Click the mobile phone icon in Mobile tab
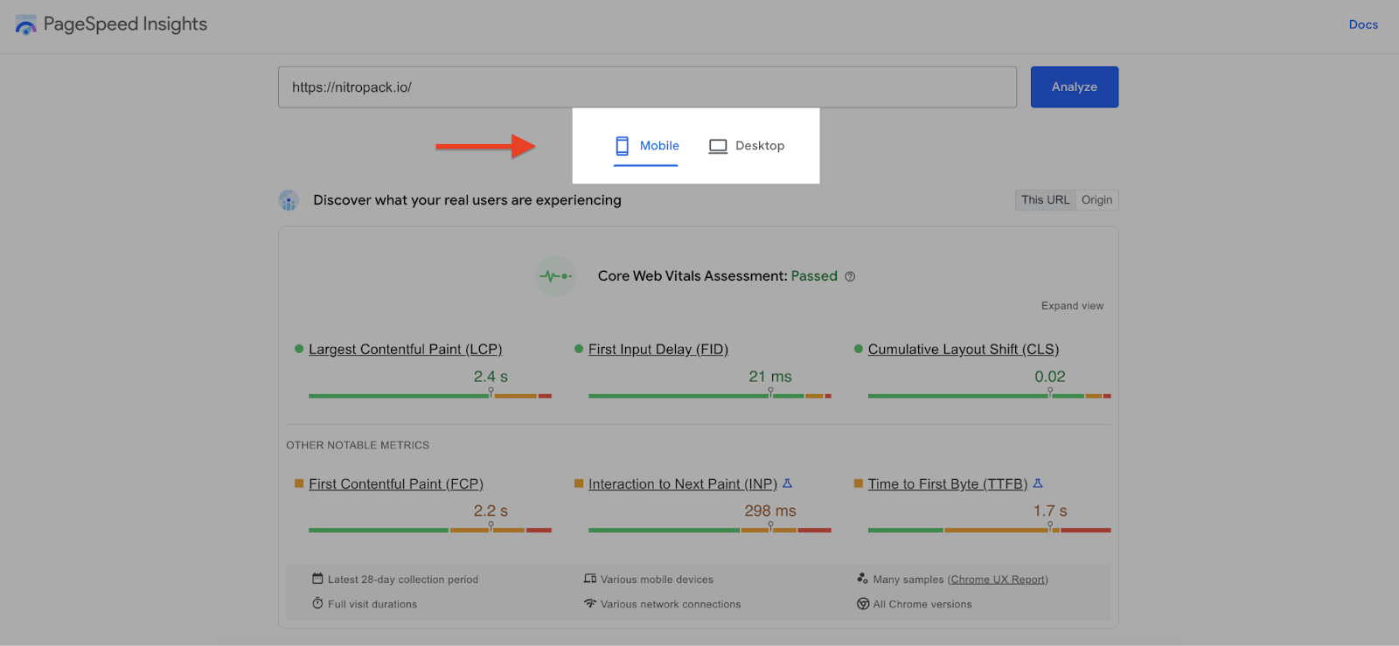Screen dimensions: 1399x646 623,146
